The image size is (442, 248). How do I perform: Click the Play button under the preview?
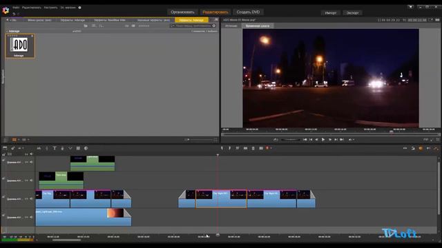323,139
